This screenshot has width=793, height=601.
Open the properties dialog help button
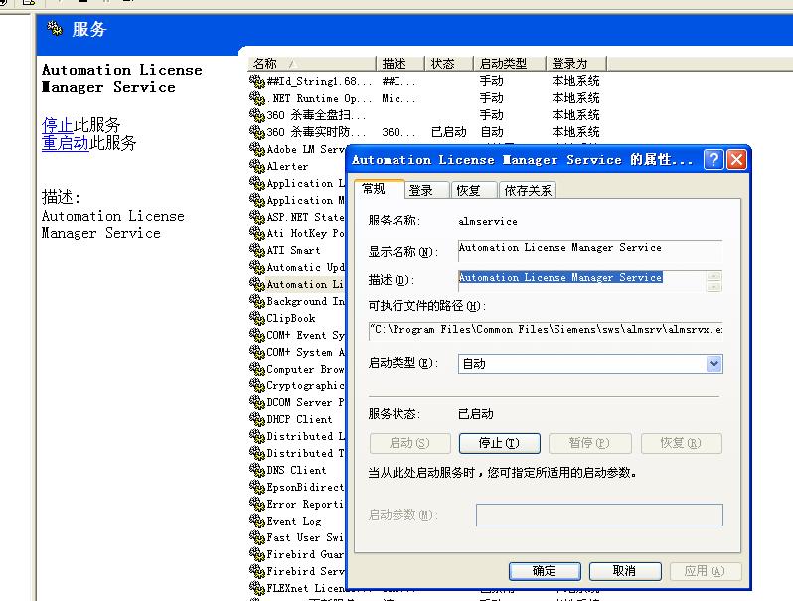[714, 160]
